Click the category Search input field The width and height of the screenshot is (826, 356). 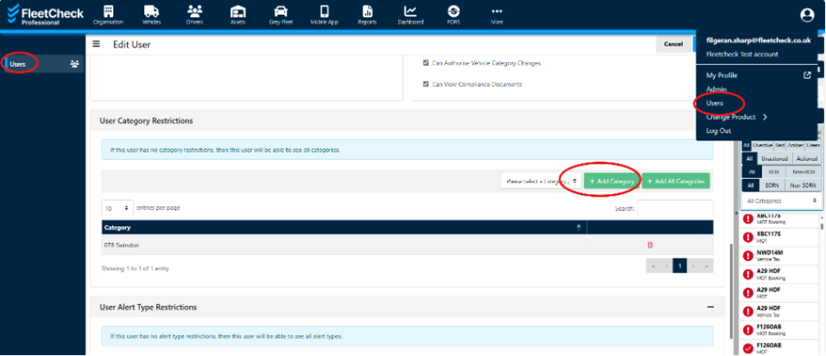pyautogui.click(x=675, y=208)
